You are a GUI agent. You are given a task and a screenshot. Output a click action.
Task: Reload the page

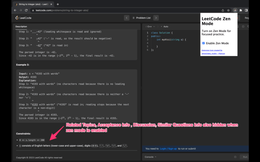(x=26, y=10)
